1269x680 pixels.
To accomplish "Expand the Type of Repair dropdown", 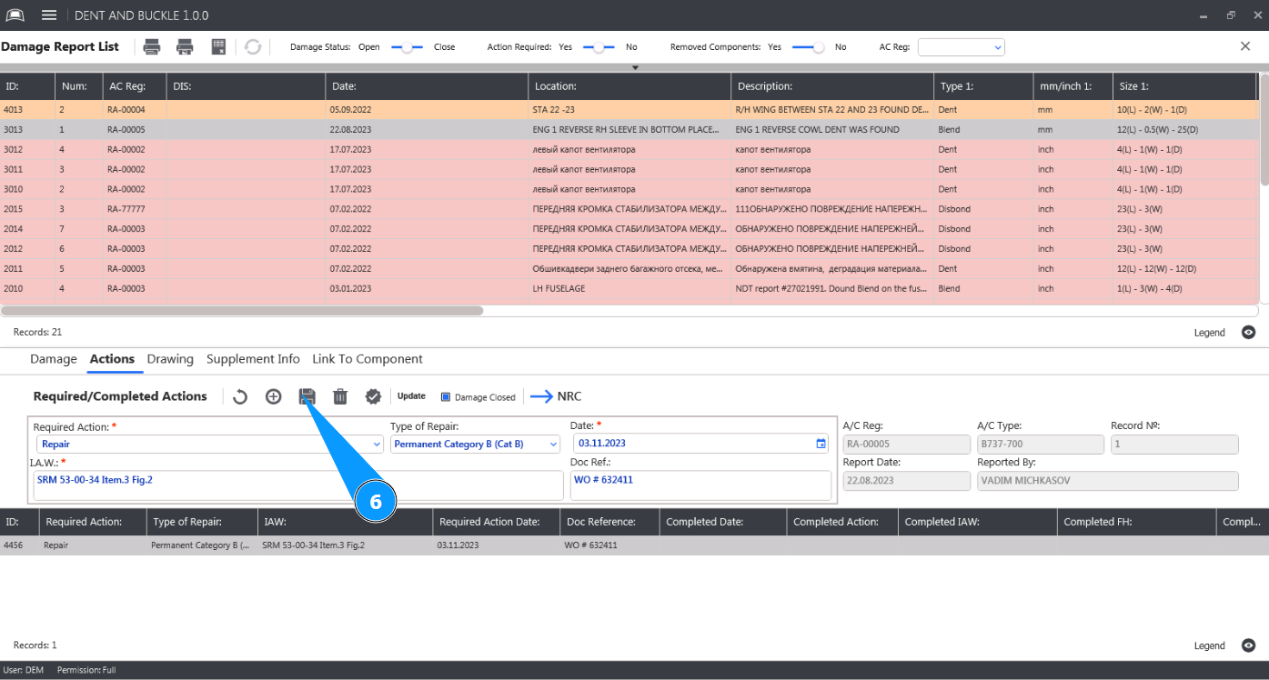I will coord(553,445).
